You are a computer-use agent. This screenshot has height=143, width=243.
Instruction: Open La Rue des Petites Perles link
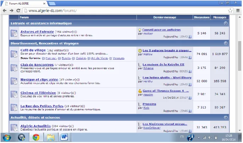coord(42,106)
